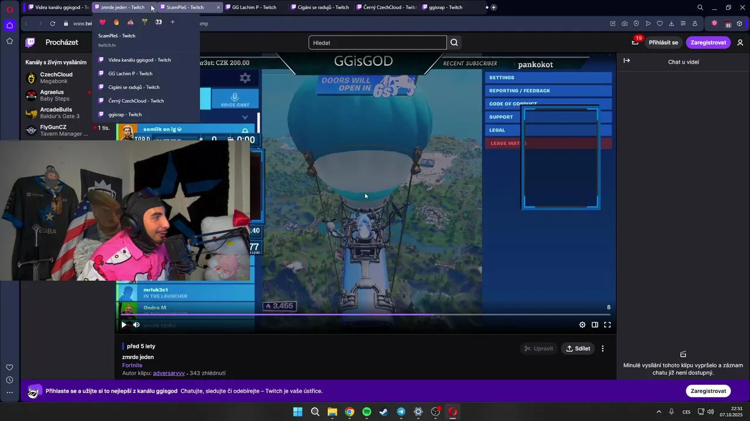
Task: Open Twitch user menu icon
Action: coord(740,43)
